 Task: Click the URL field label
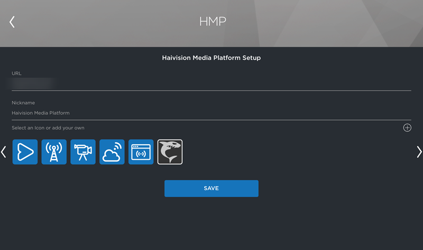coord(16,73)
